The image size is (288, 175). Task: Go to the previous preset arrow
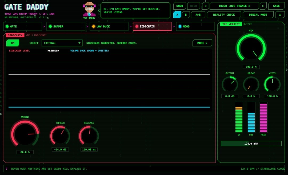(x=206, y=6)
